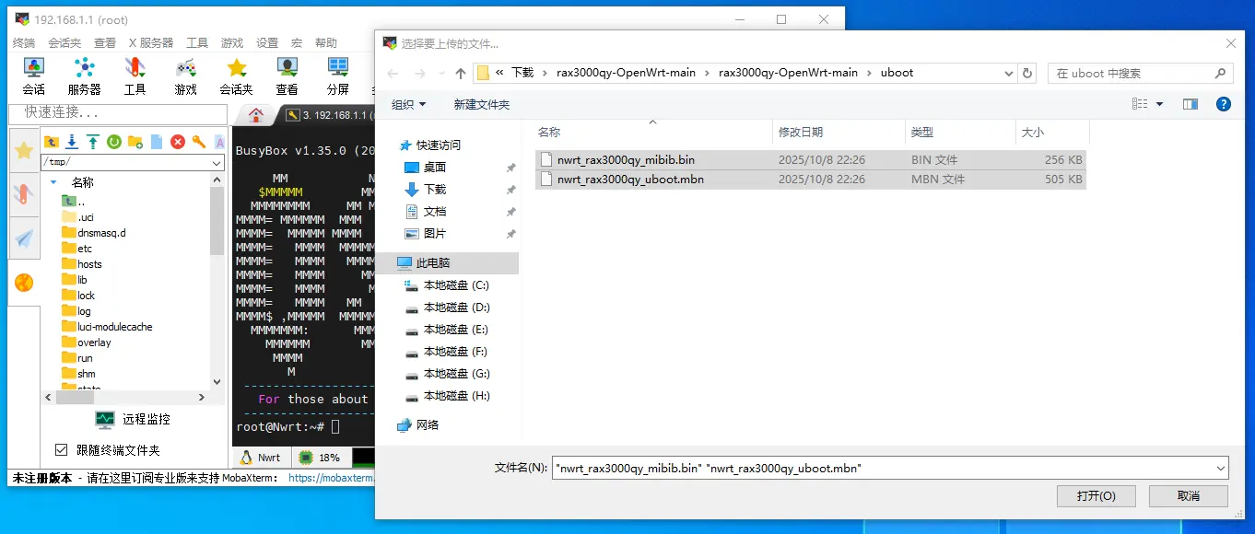Click the red delete icon in SFTP toolbar
The image size is (1255, 534).
coord(177,142)
